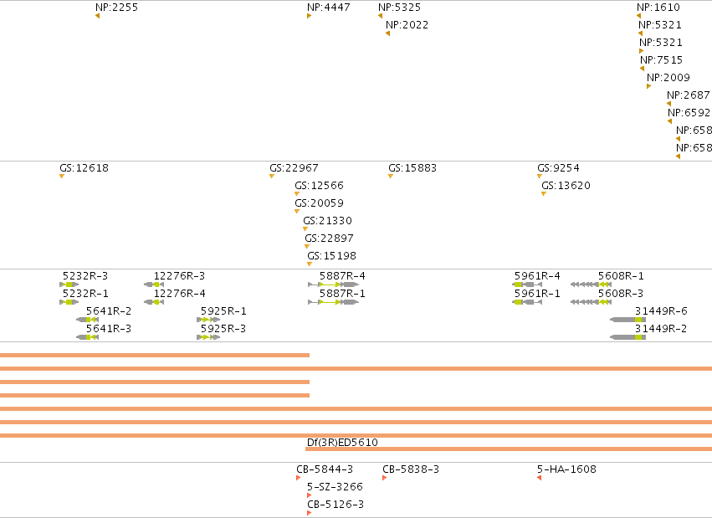Click the Df(3R)ED5610 deficiency label
Image resolution: width=712 pixels, height=518 pixels.
[342, 442]
